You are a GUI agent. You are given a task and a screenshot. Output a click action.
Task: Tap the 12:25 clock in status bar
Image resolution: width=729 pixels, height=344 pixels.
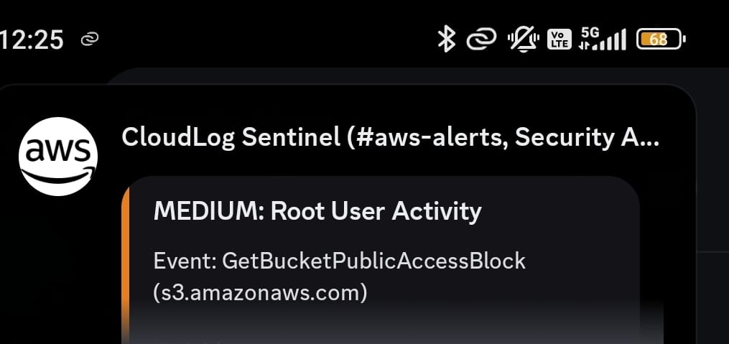(32, 39)
